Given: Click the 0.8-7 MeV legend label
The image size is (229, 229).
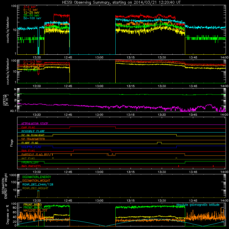Looking at the screenshot, I should click(31, 68).
